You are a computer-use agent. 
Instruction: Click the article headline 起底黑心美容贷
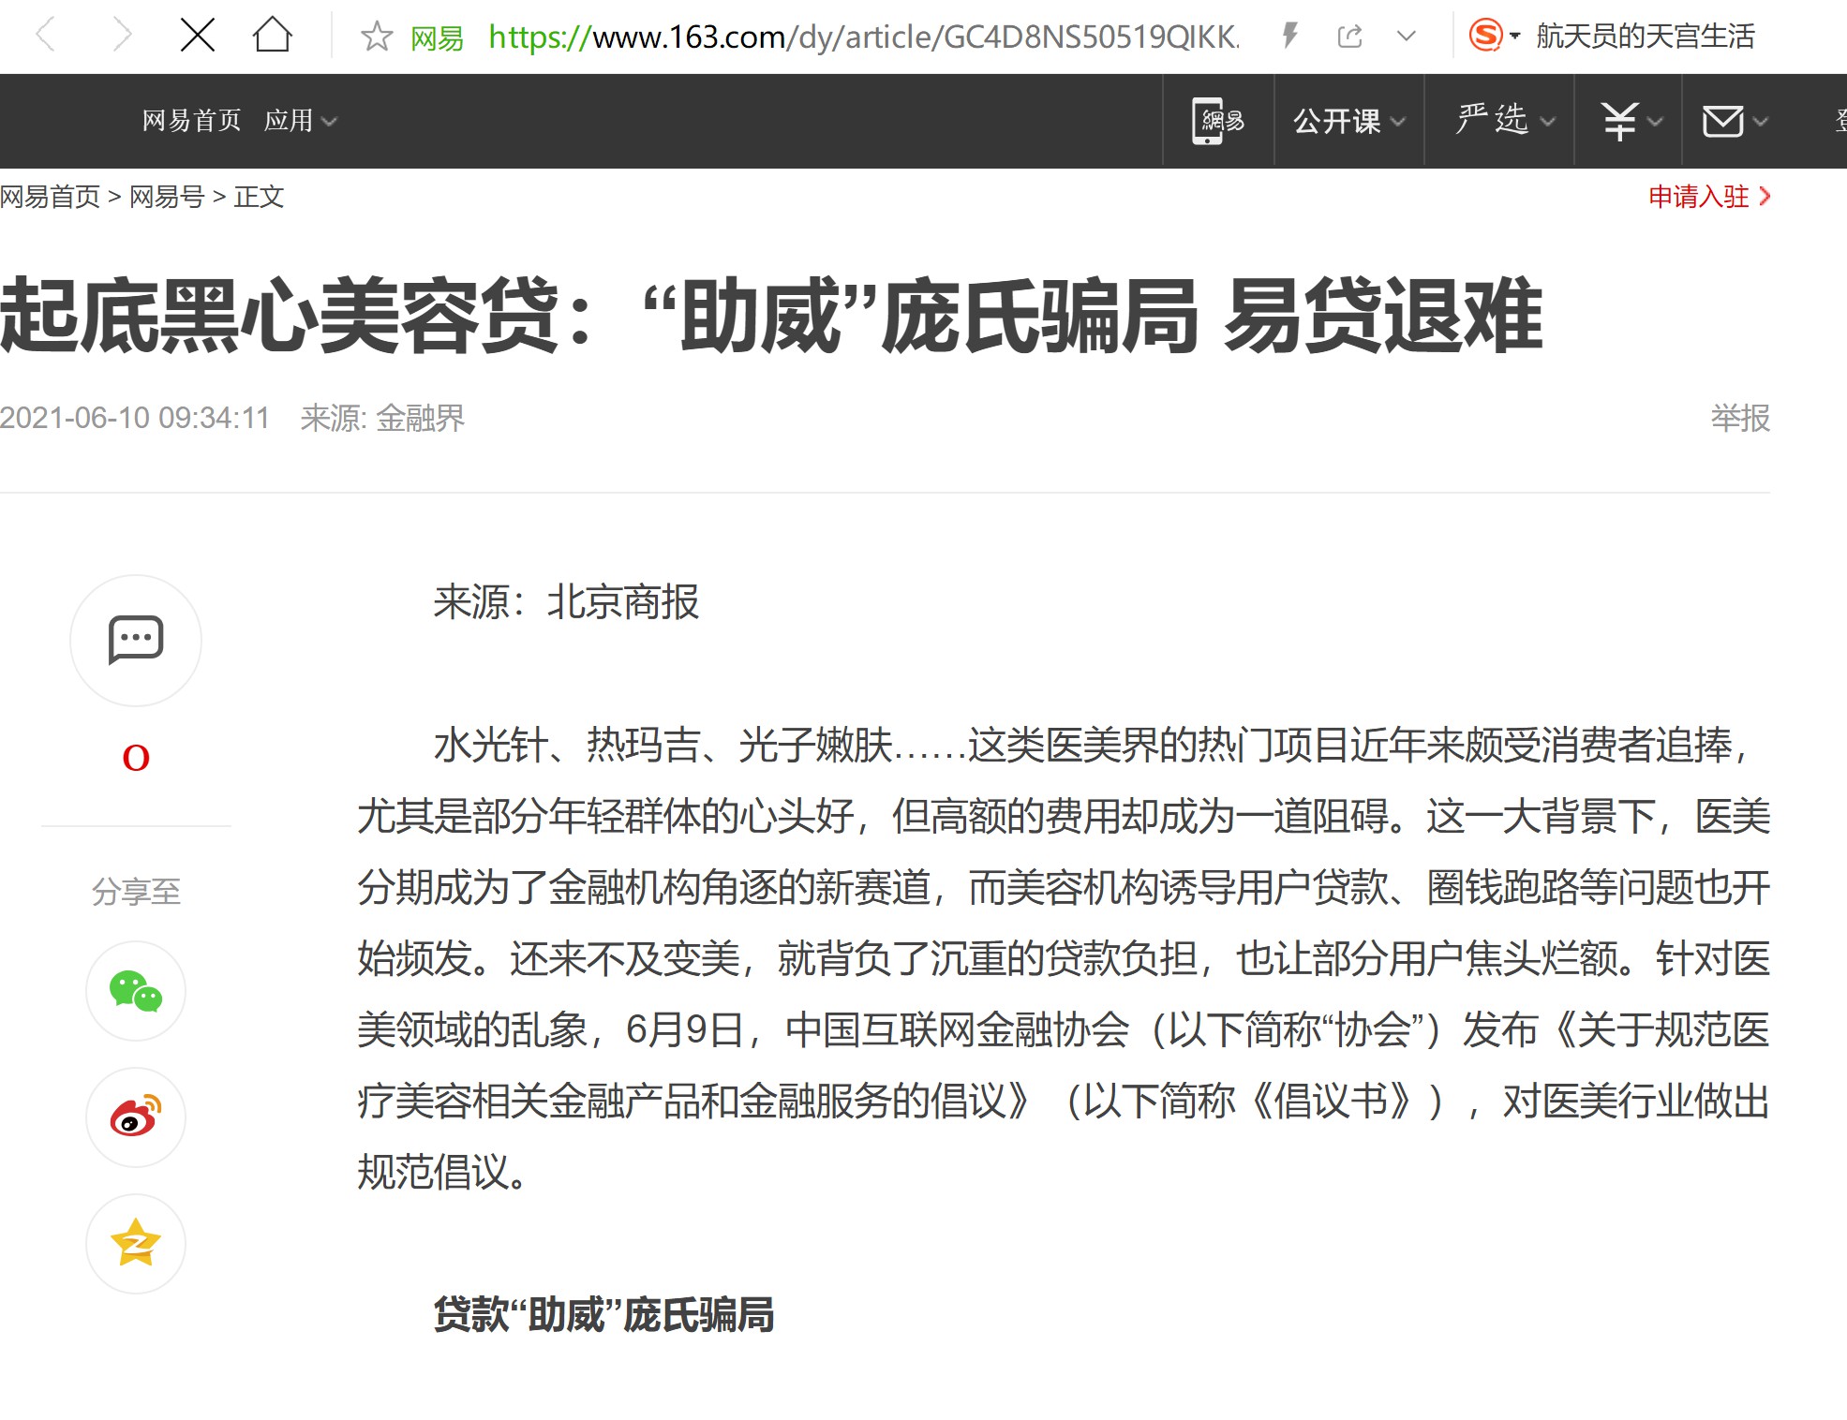tap(770, 316)
